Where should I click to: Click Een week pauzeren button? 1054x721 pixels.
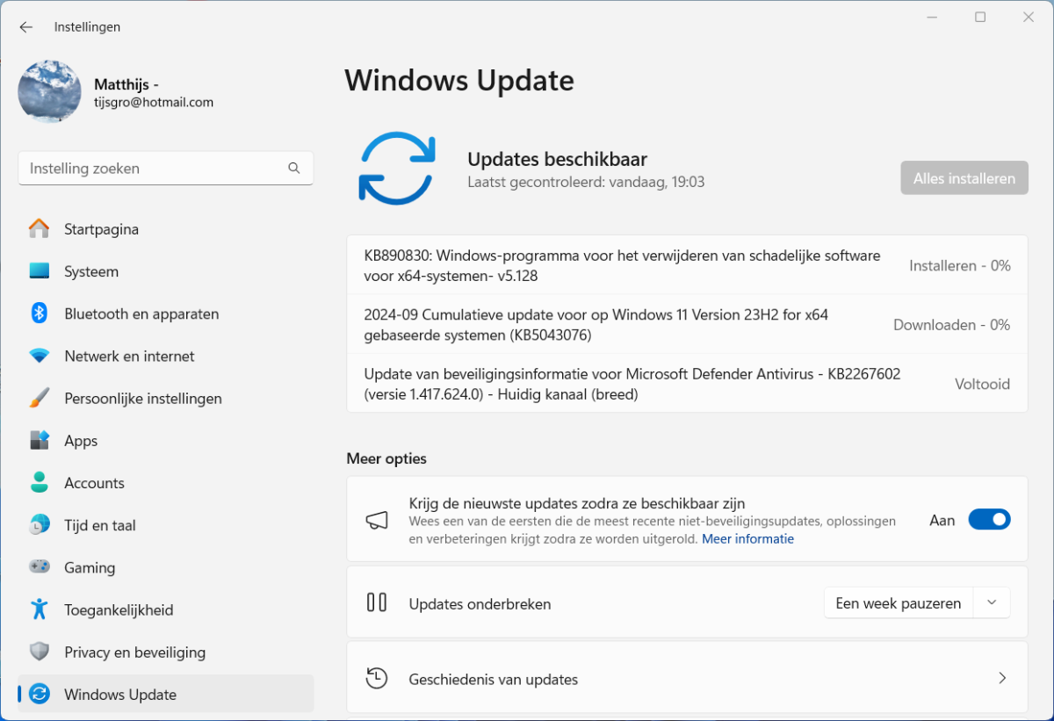pyautogui.click(x=898, y=603)
